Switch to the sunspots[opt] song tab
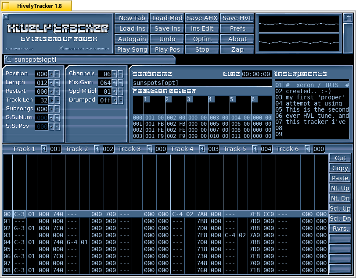 click(91, 60)
